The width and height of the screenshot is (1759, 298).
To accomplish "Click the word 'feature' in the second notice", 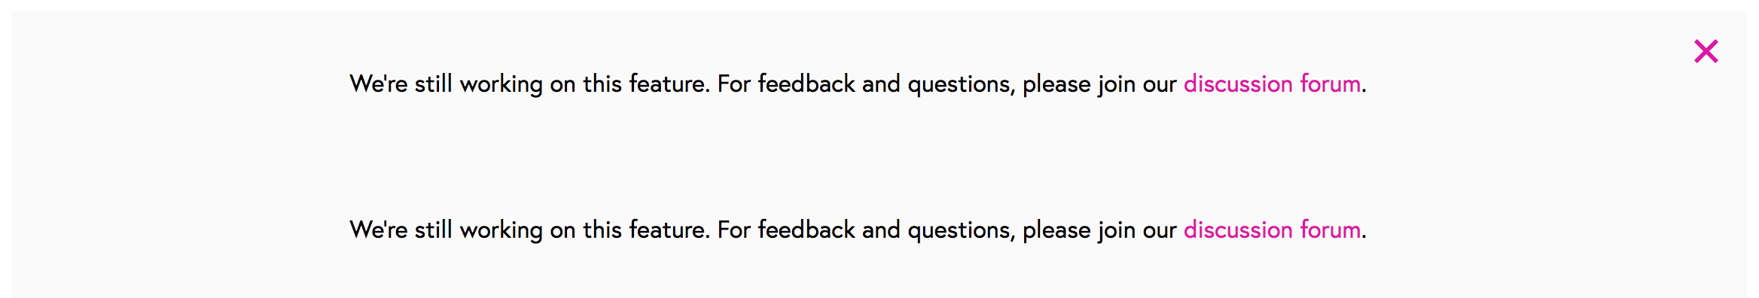I will coord(667,230).
